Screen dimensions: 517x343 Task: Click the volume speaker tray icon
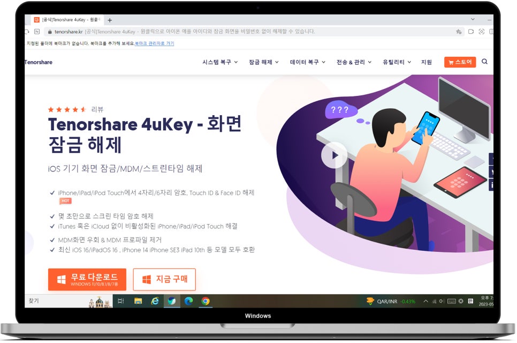(442, 301)
